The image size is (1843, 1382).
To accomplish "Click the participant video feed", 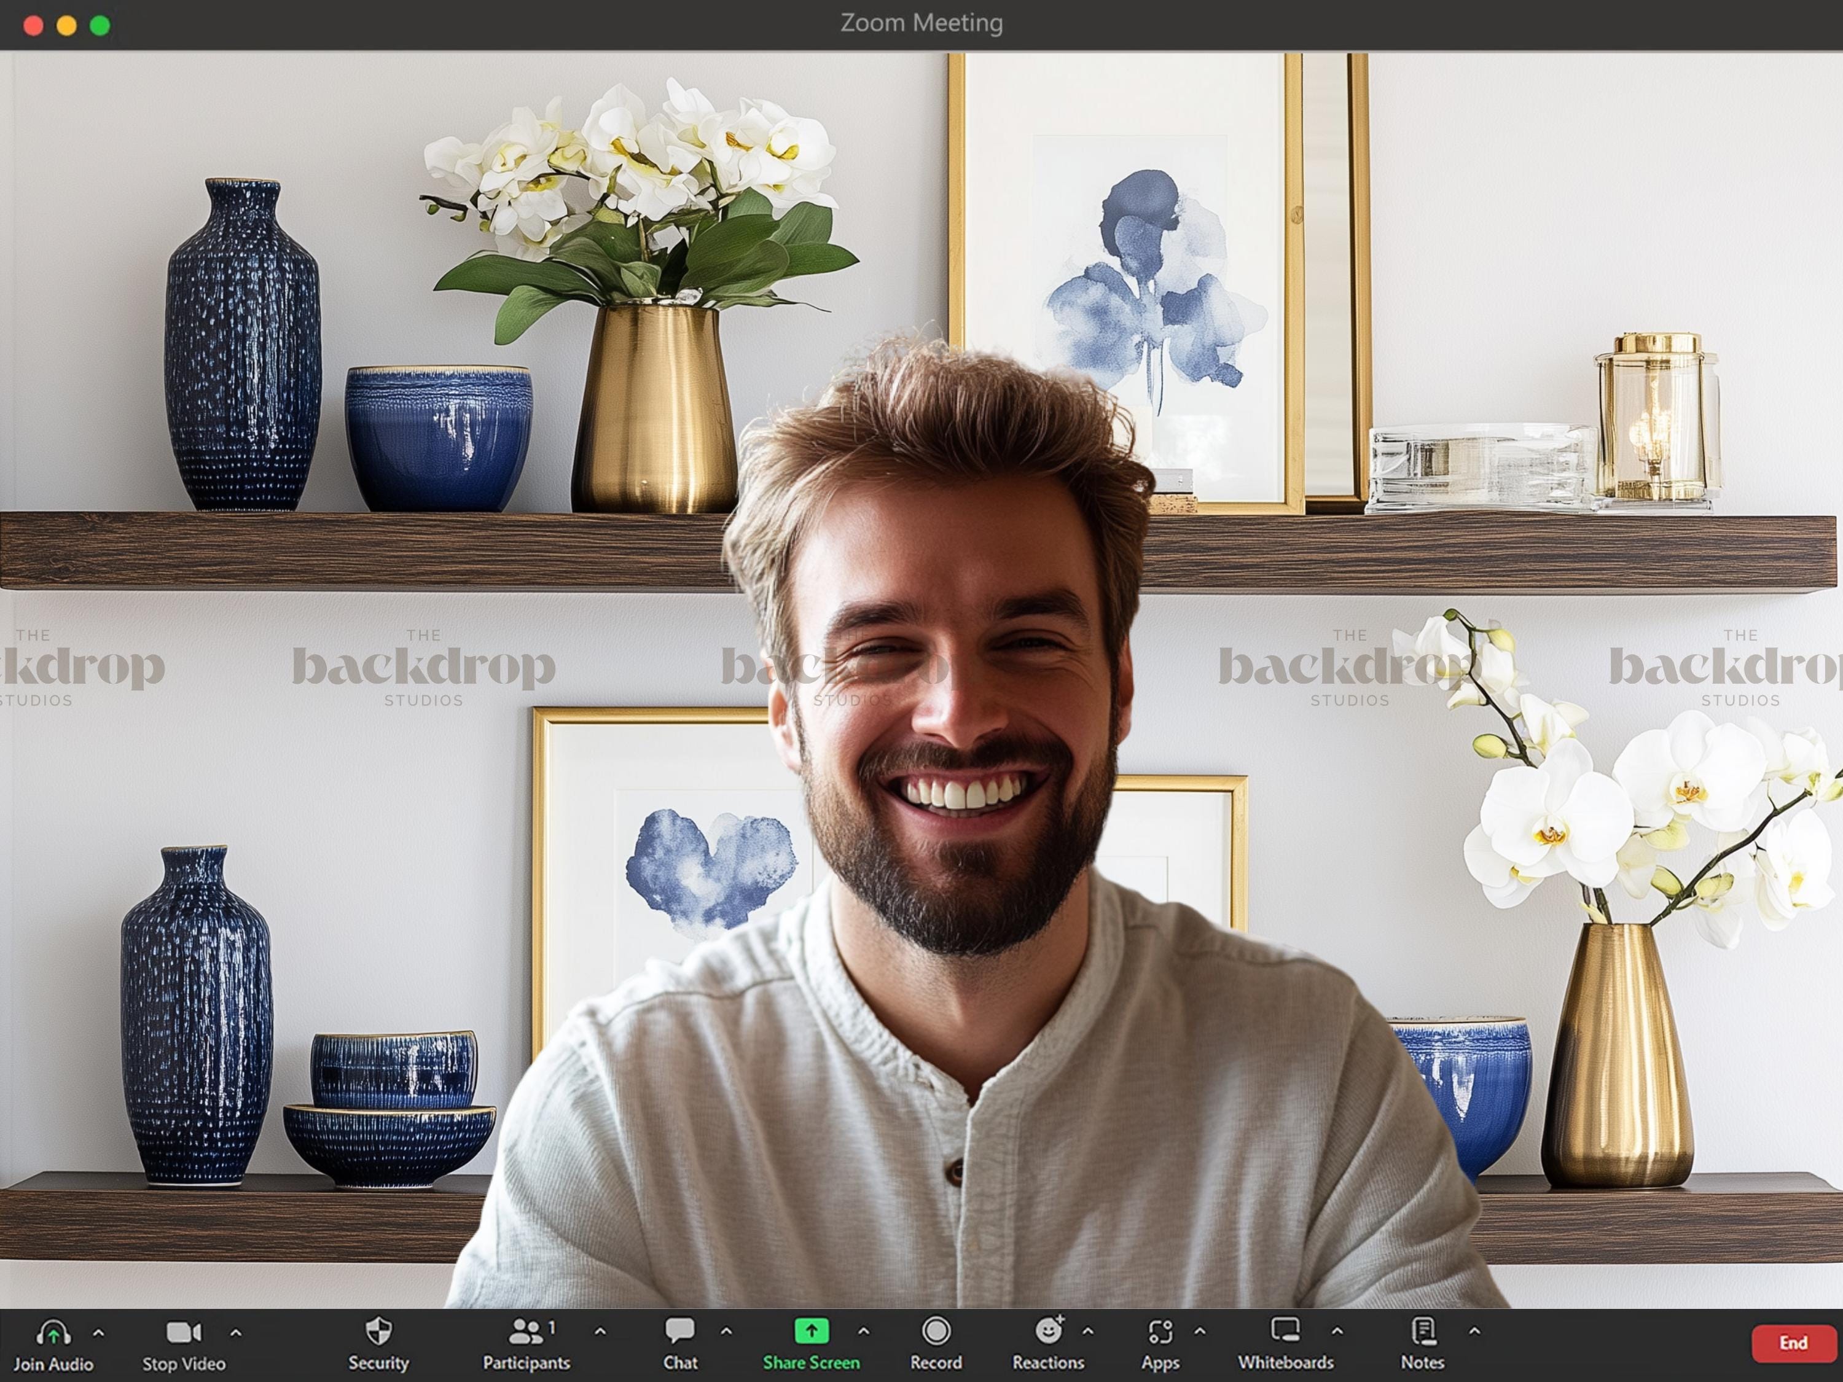I will coord(921,680).
